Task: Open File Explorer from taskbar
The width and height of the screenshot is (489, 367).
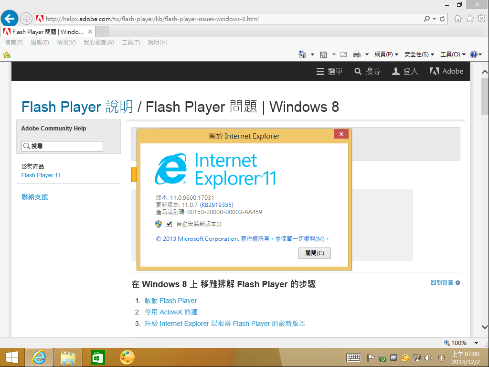Action: [68, 357]
